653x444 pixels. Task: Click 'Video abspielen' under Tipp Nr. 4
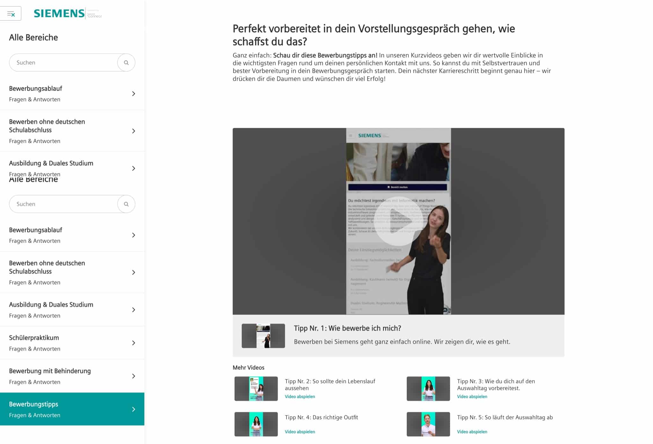tap(300, 432)
